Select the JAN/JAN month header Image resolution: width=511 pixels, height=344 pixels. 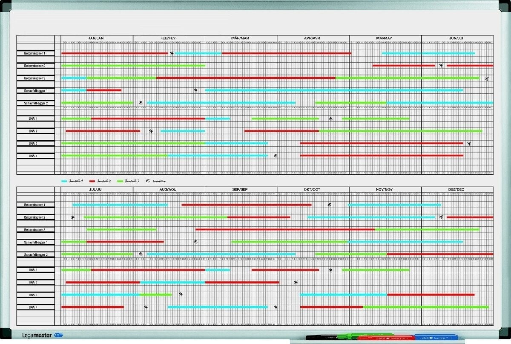[96, 38]
